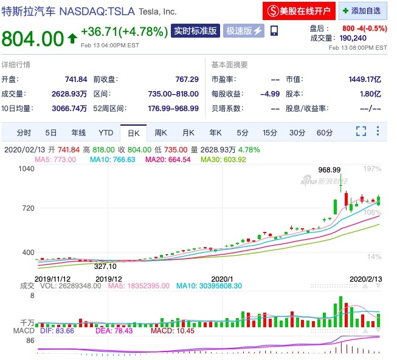Open 美股在线开户 account button
This screenshot has width=397, height=360.
coord(299,11)
